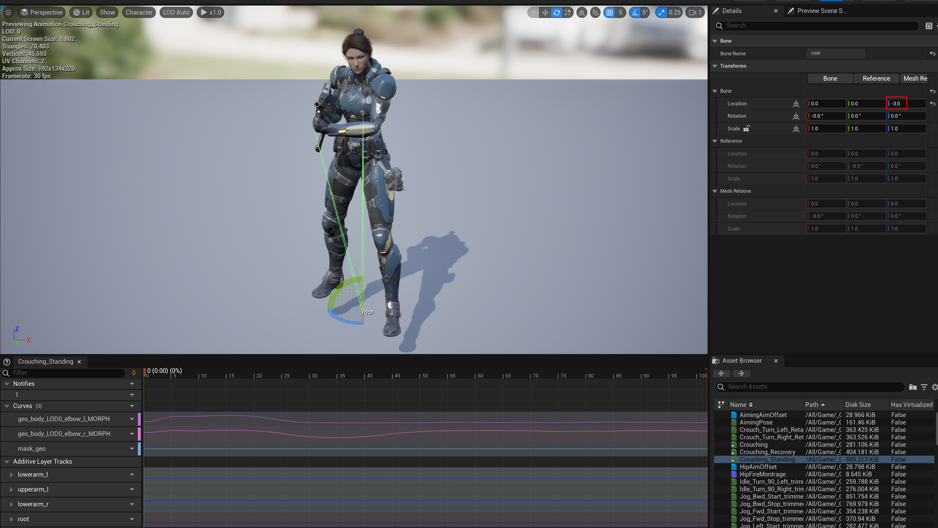The width and height of the screenshot is (938, 528).
Task: Click the Search Assets input field
Action: (x=812, y=387)
